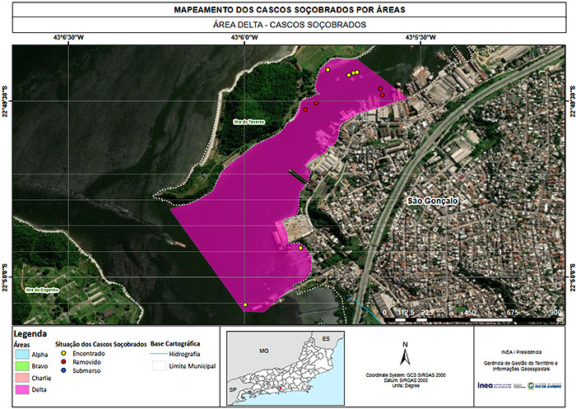The width and height of the screenshot is (576, 409).
Task: Click the Coordinate System GCS SIRGAS 2000 text
Action: point(406,375)
